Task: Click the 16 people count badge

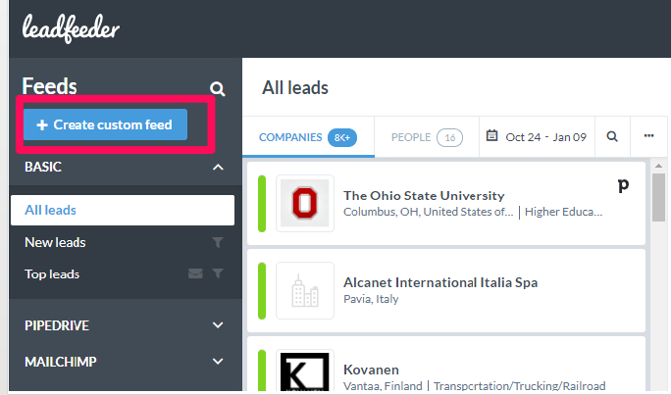Action: point(449,137)
